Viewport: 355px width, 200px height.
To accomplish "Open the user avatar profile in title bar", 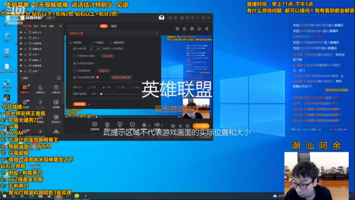I will tap(162, 18).
